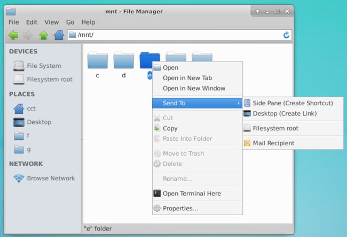The width and height of the screenshot is (347, 237).
Task: Click Browse Network
Action: pyautogui.click(x=43, y=178)
